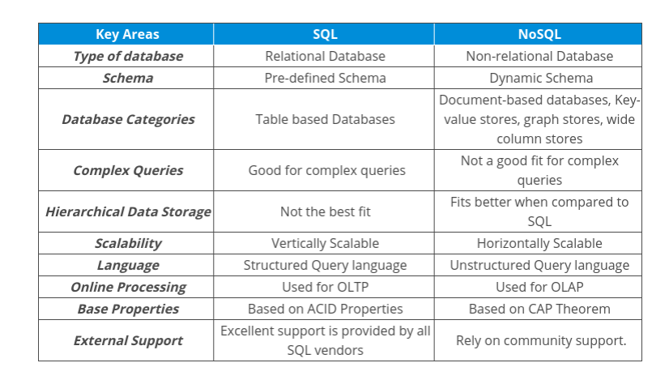The image size is (669, 380).
Task: Click the Not the best fit cell
Action: pyautogui.click(x=324, y=211)
